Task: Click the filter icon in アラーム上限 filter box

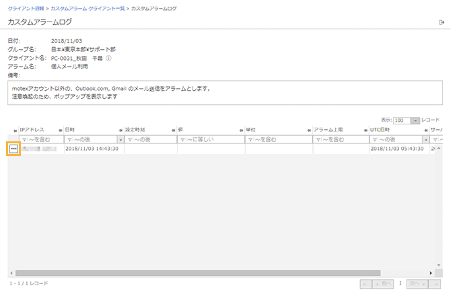Action: (x=318, y=139)
